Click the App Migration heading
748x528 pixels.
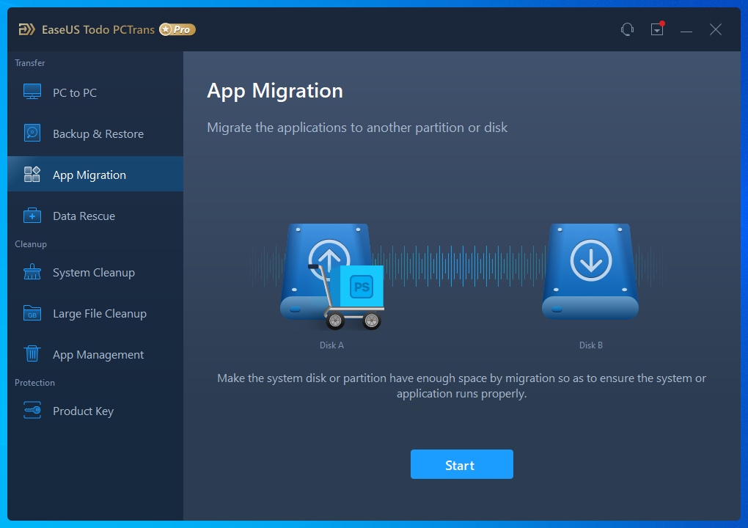pyautogui.click(x=275, y=91)
